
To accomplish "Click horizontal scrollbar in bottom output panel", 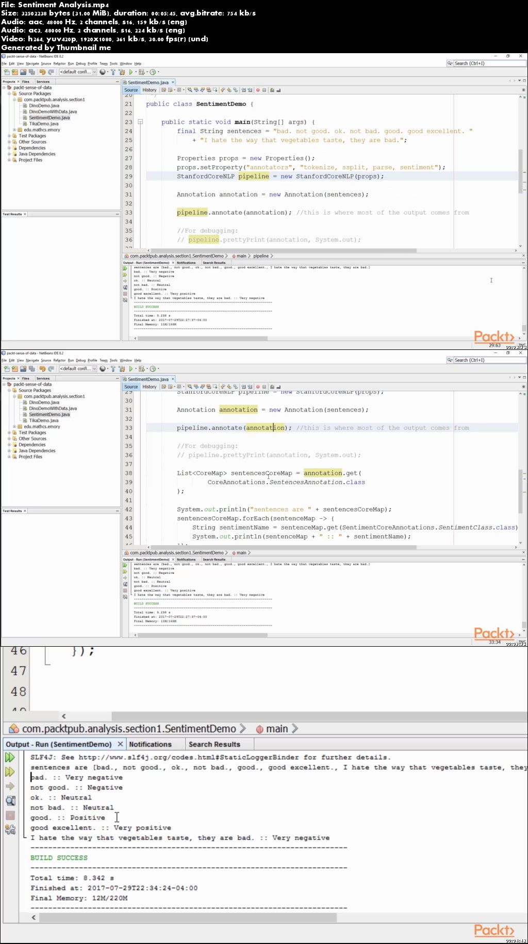I will point(188,917).
